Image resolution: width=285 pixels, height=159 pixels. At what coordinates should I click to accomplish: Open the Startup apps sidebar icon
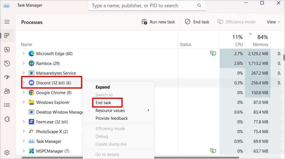(x=7, y=77)
